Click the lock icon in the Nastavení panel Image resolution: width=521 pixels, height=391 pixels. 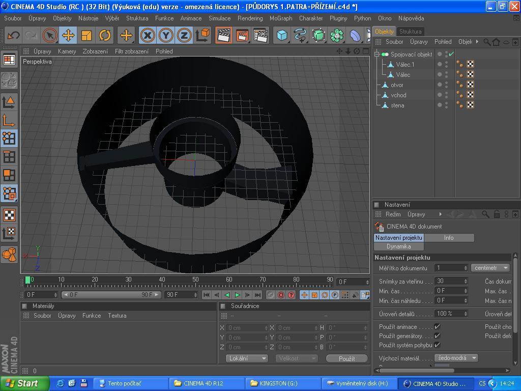[x=497, y=214]
